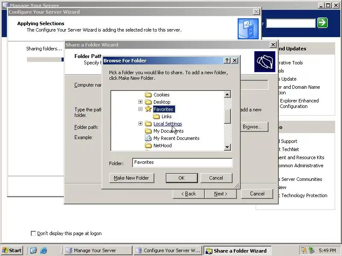Click the folder tree scrollbar thumb
This screenshot has width=342, height=256.
(227, 116)
